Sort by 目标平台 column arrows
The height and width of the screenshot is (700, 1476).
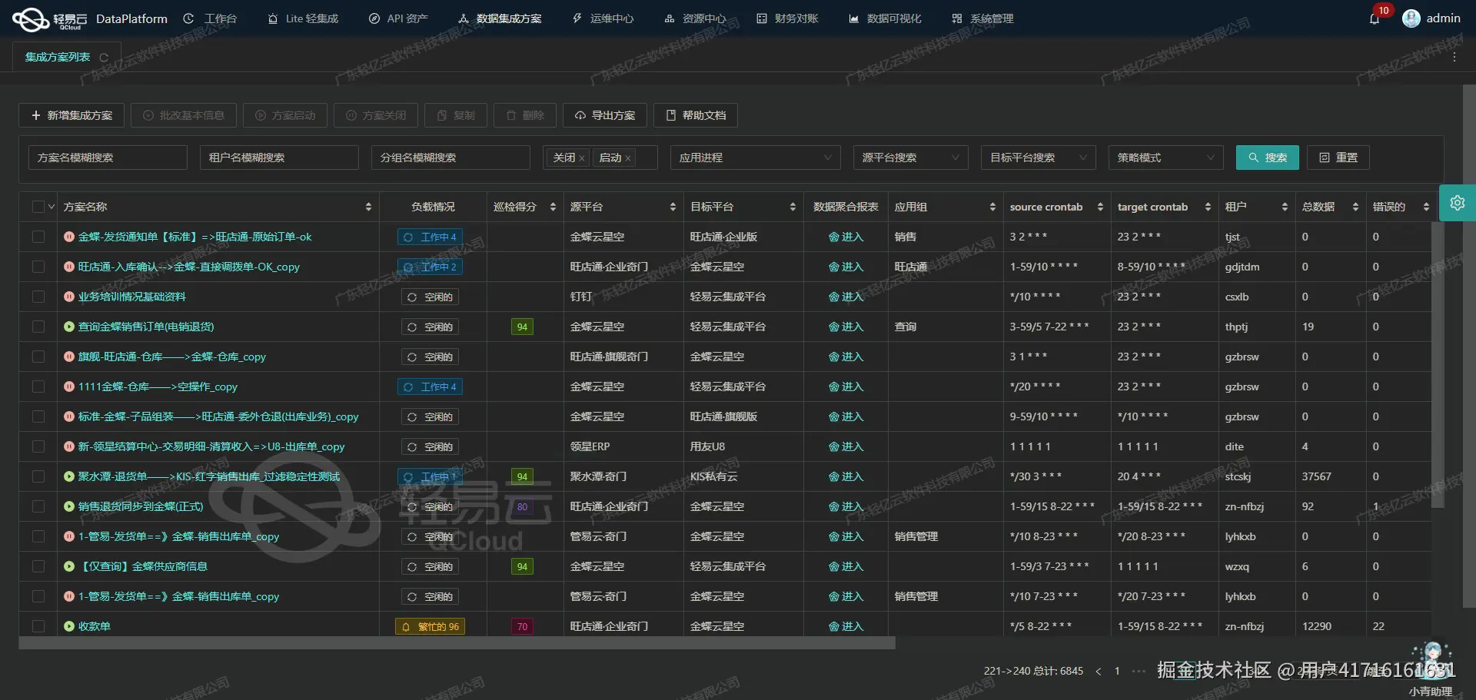[793, 207]
